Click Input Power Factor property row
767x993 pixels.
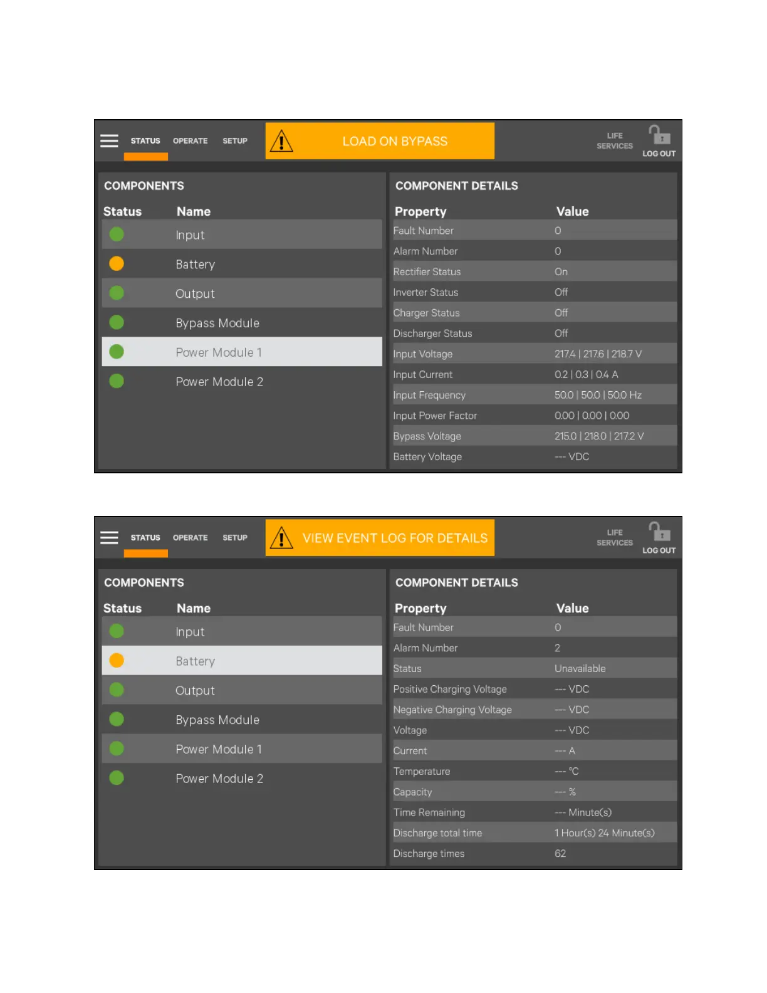[534, 416]
